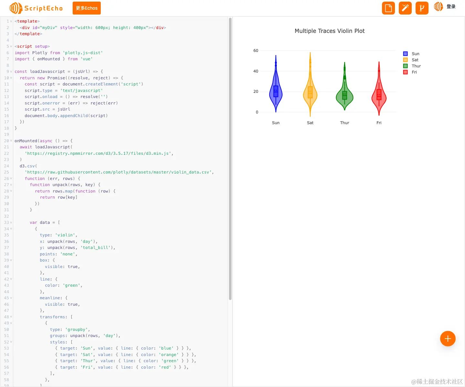The height and width of the screenshot is (387, 465).
Task: Click the orange plus floating button
Action: pos(448,339)
